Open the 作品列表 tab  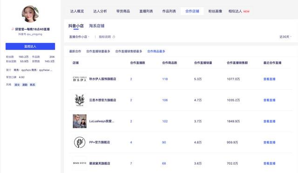(x=169, y=11)
